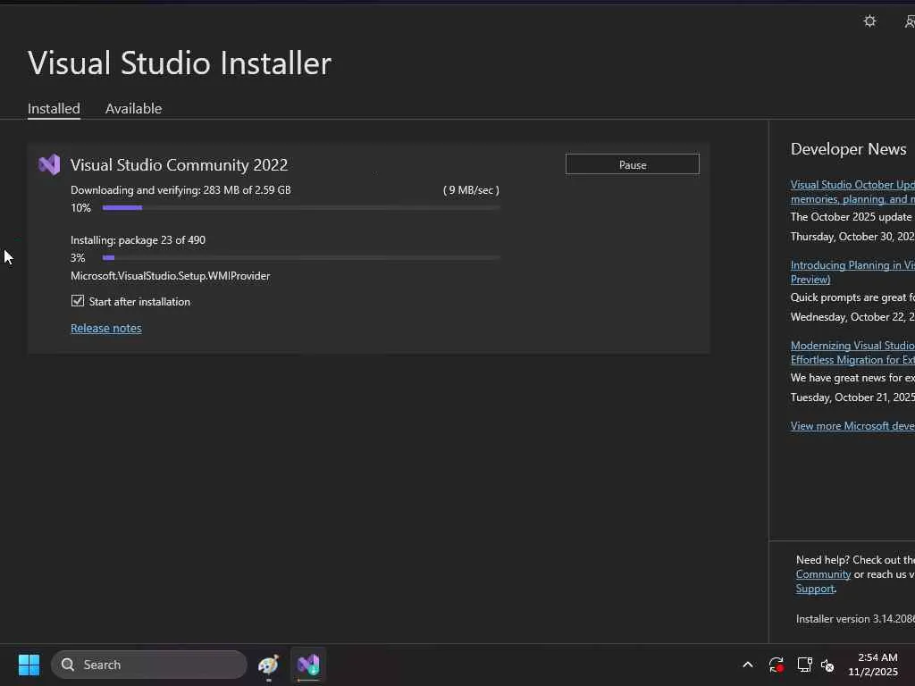
Task: Click the Downloading and verifying status text
Action: point(180,190)
